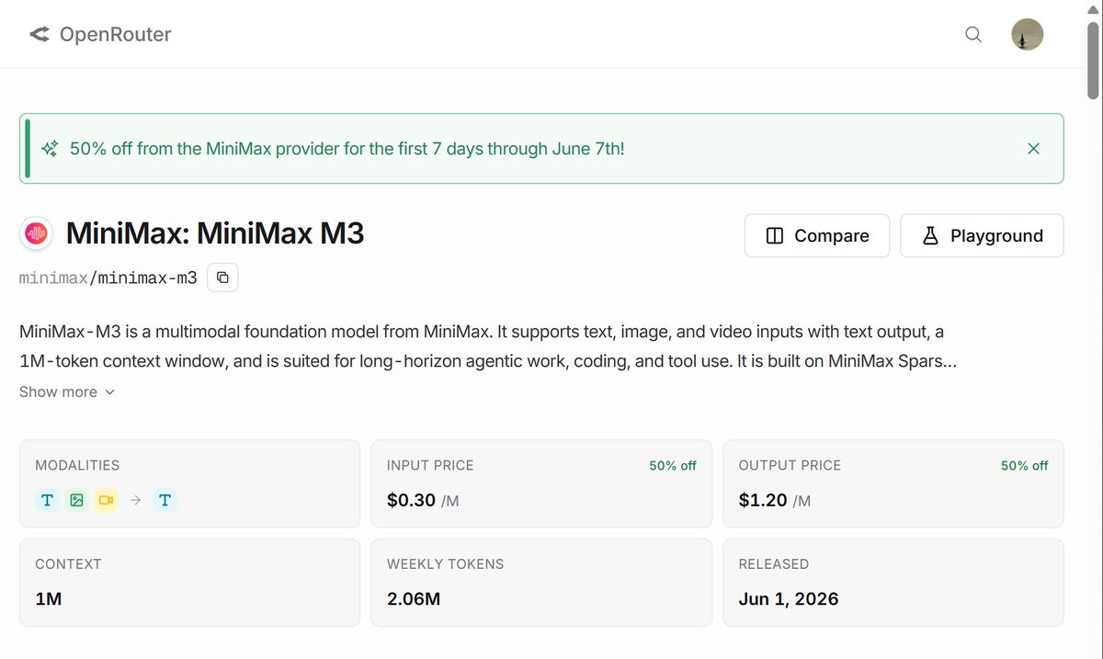
Task: Click the Jun 1, 2026 release date
Action: click(x=789, y=598)
